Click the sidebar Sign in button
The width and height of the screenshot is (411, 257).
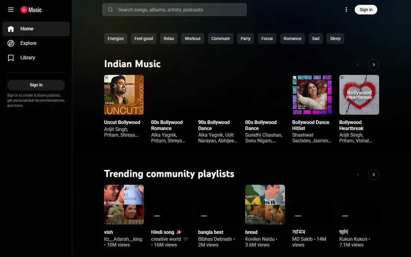pyautogui.click(x=36, y=85)
